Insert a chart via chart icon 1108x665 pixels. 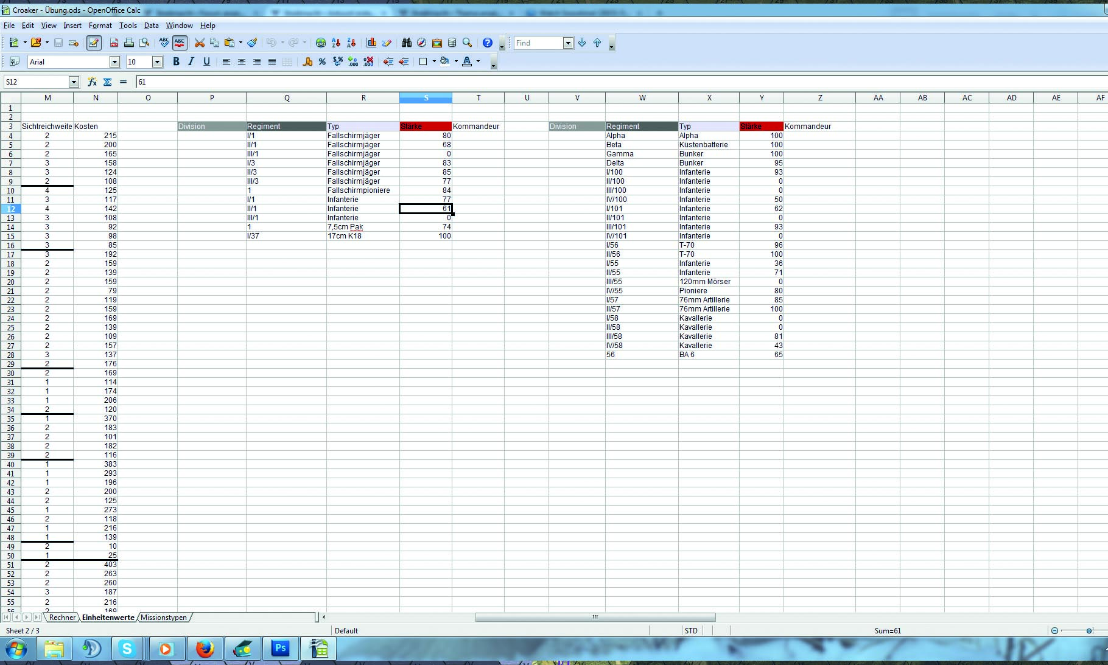point(371,43)
